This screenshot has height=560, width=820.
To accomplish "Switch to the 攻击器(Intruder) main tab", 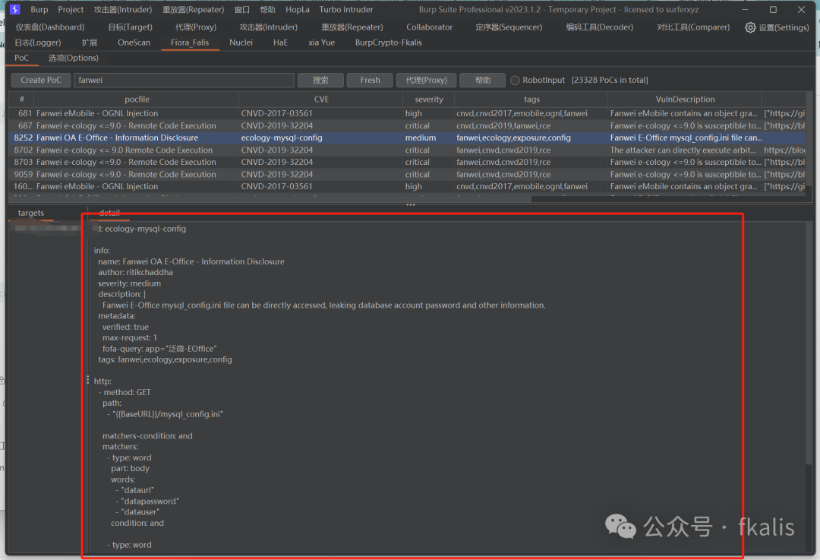I will 268,27.
